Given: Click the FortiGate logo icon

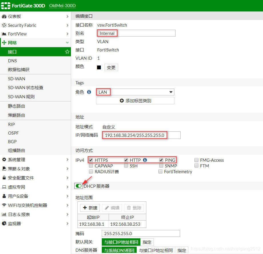Looking at the screenshot, I should (5, 6).
